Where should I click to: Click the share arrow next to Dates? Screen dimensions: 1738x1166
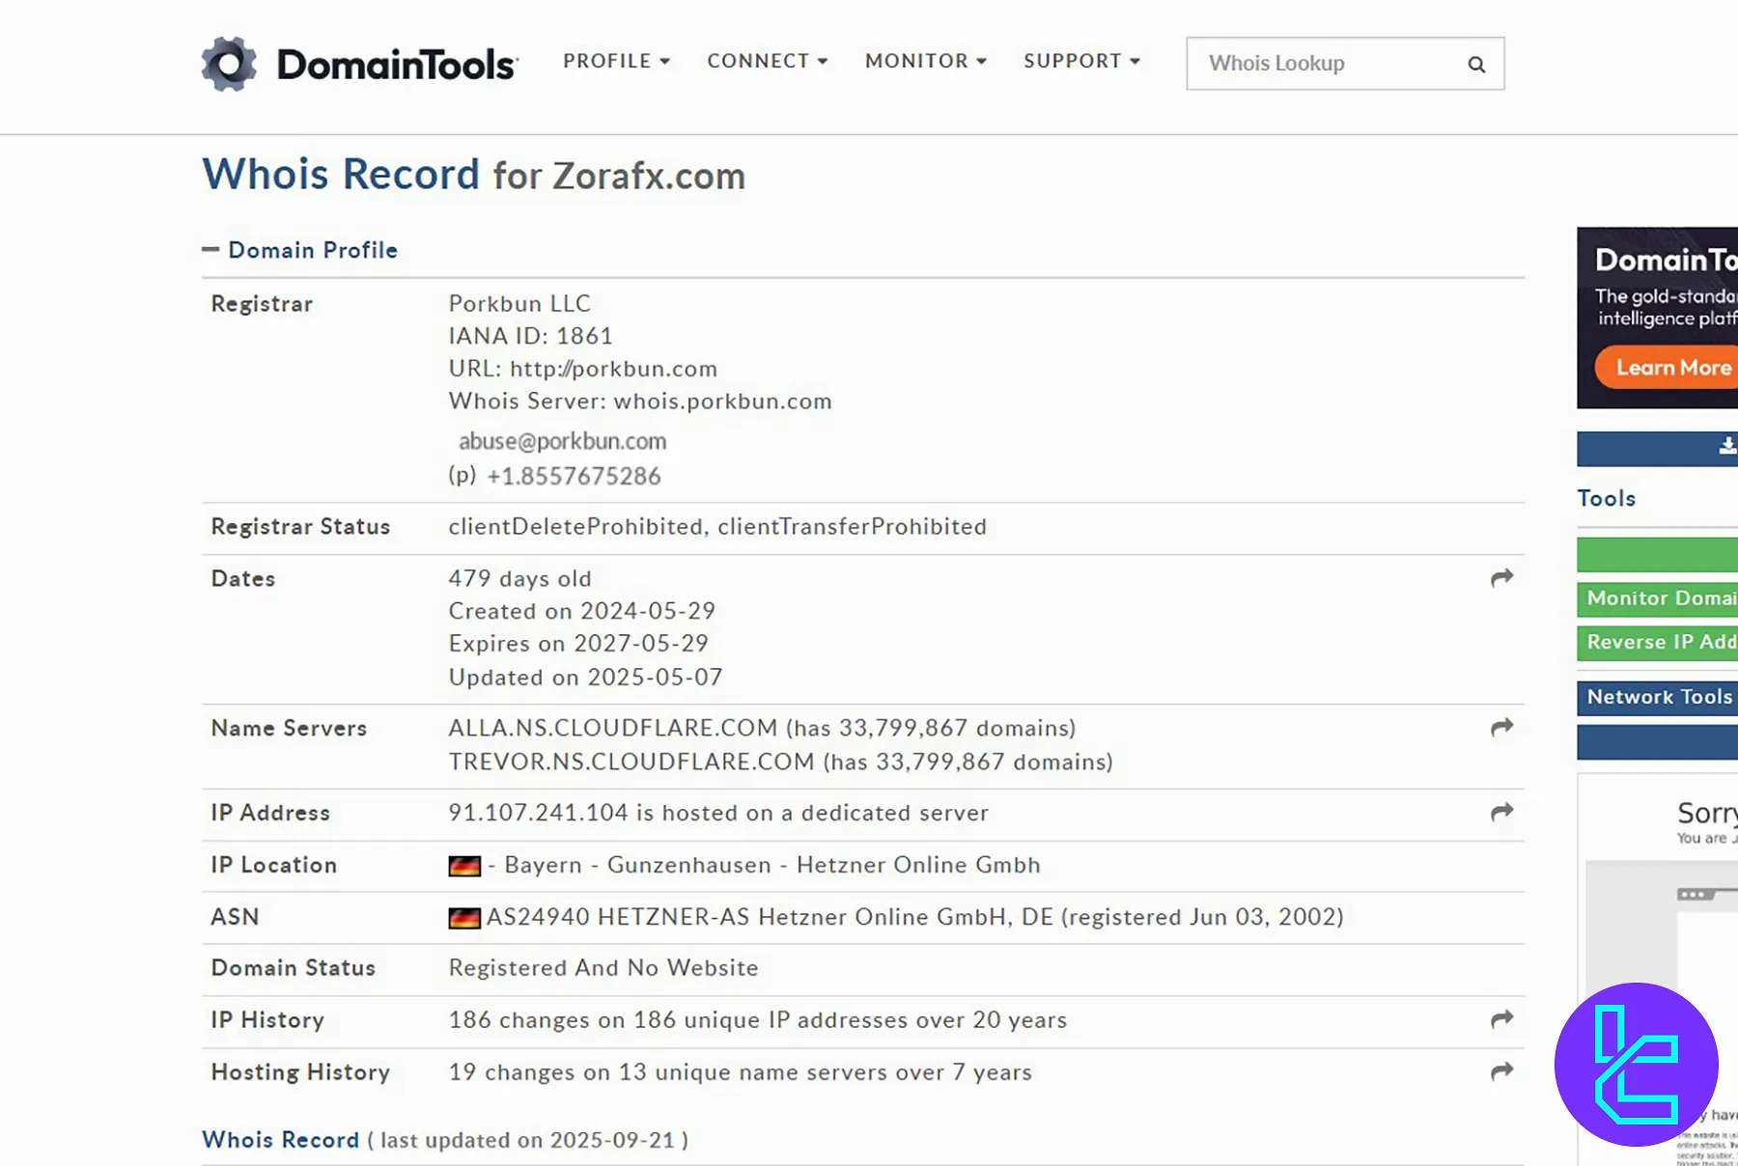(x=1501, y=578)
